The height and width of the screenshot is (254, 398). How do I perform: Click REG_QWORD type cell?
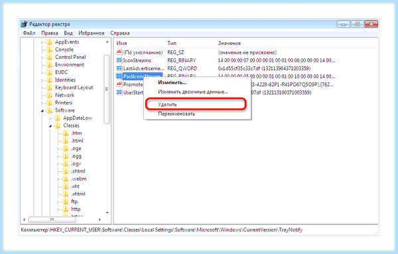[182, 68]
